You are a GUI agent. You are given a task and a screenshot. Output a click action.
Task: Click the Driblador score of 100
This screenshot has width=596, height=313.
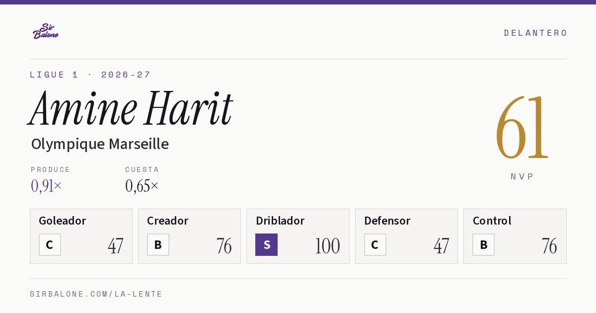pyautogui.click(x=327, y=246)
